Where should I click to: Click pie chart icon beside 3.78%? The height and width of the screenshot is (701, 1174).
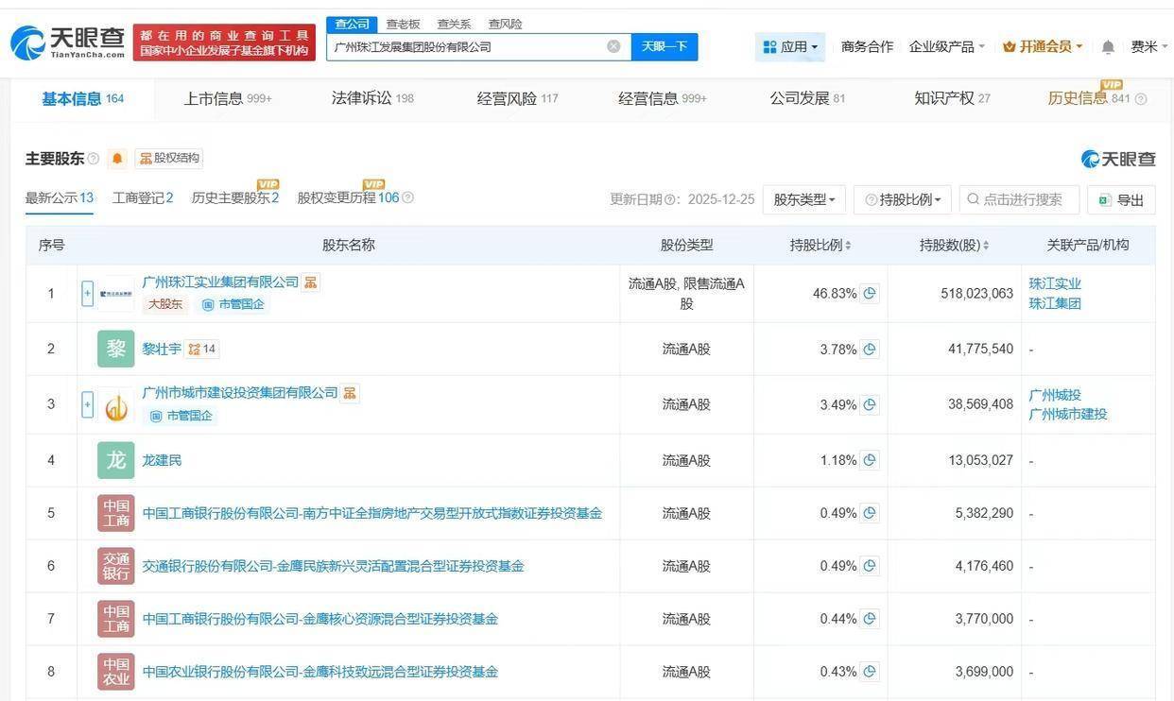(x=870, y=349)
